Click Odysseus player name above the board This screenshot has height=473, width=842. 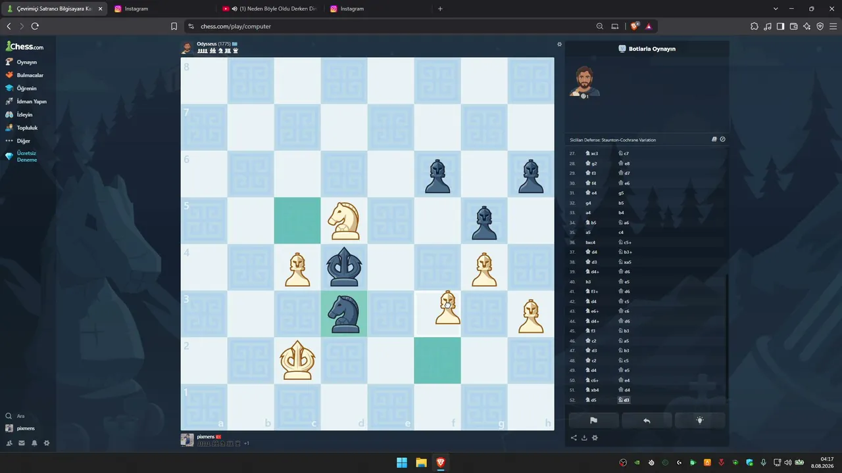207,44
